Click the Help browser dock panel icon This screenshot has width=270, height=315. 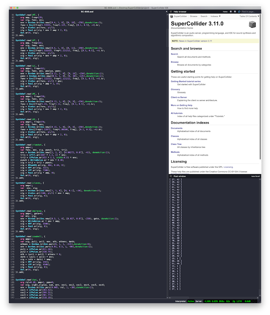tap(171, 12)
